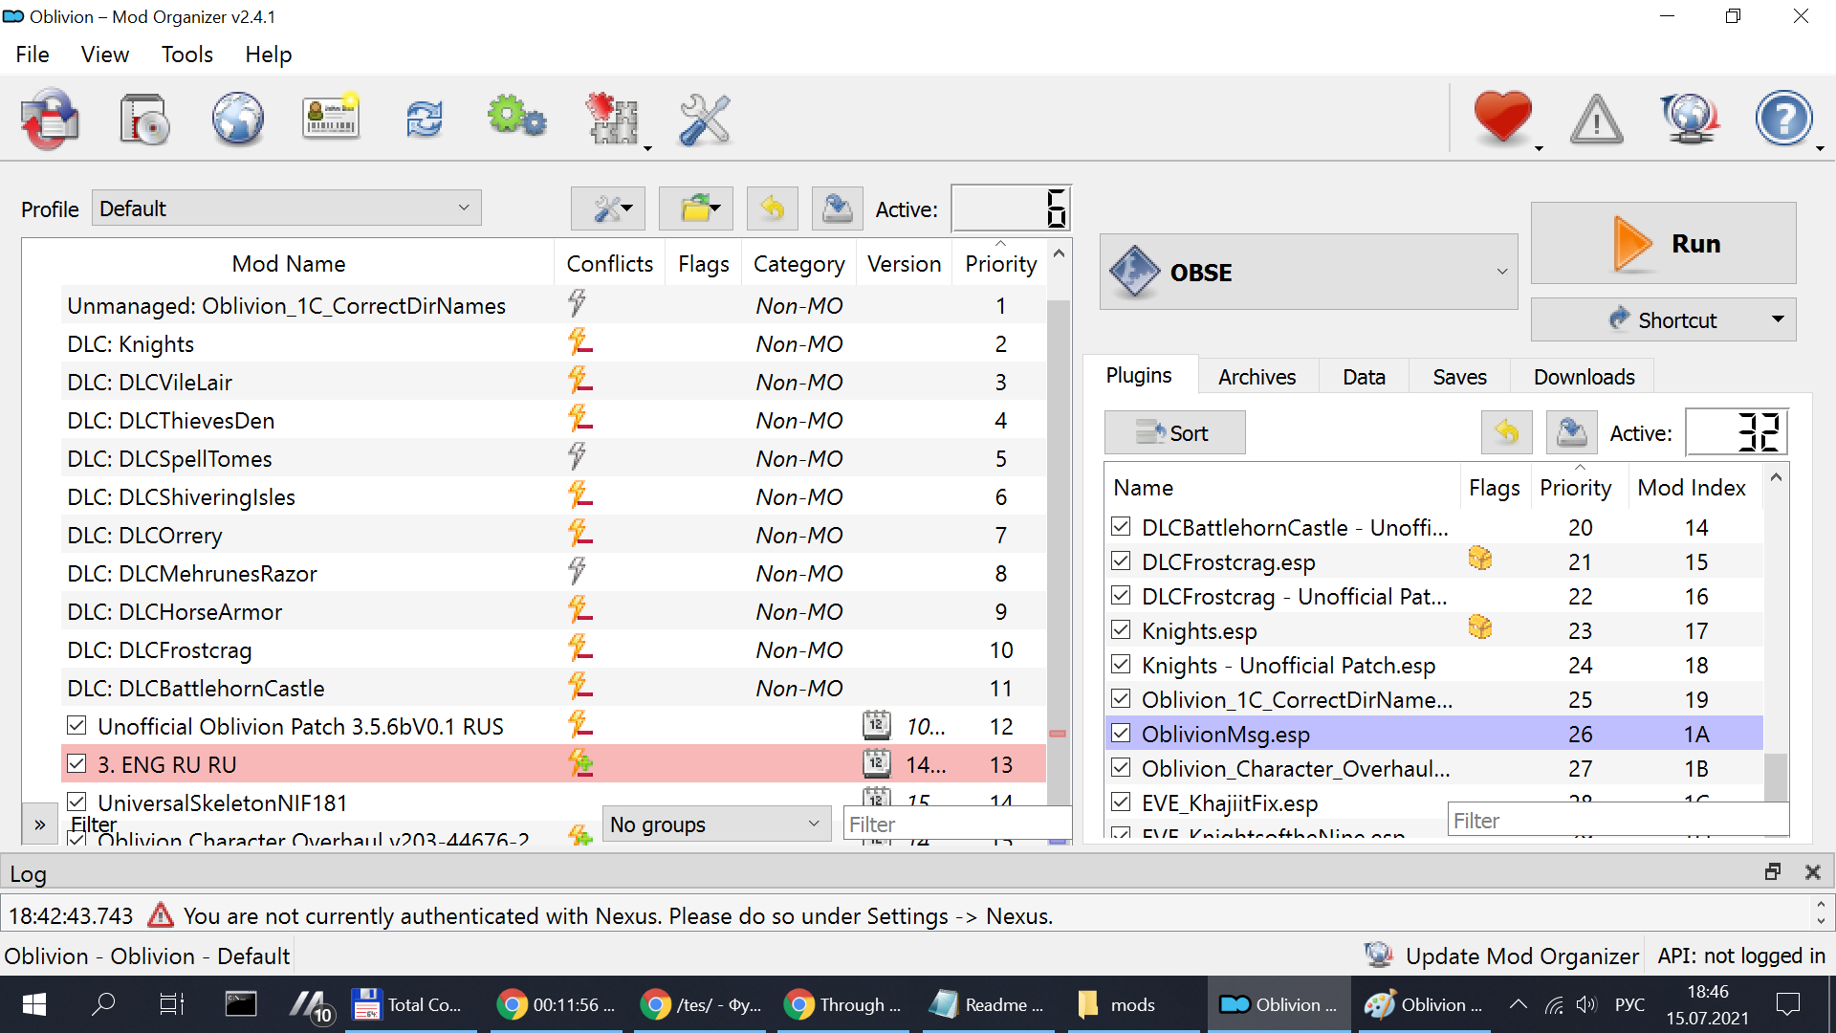Click mod list vertical scrollbar
Viewport: 1836px width, 1033px height.
point(1058,555)
